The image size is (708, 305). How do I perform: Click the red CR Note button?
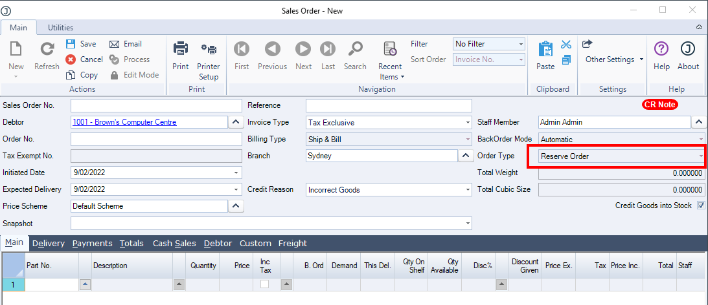pos(659,105)
